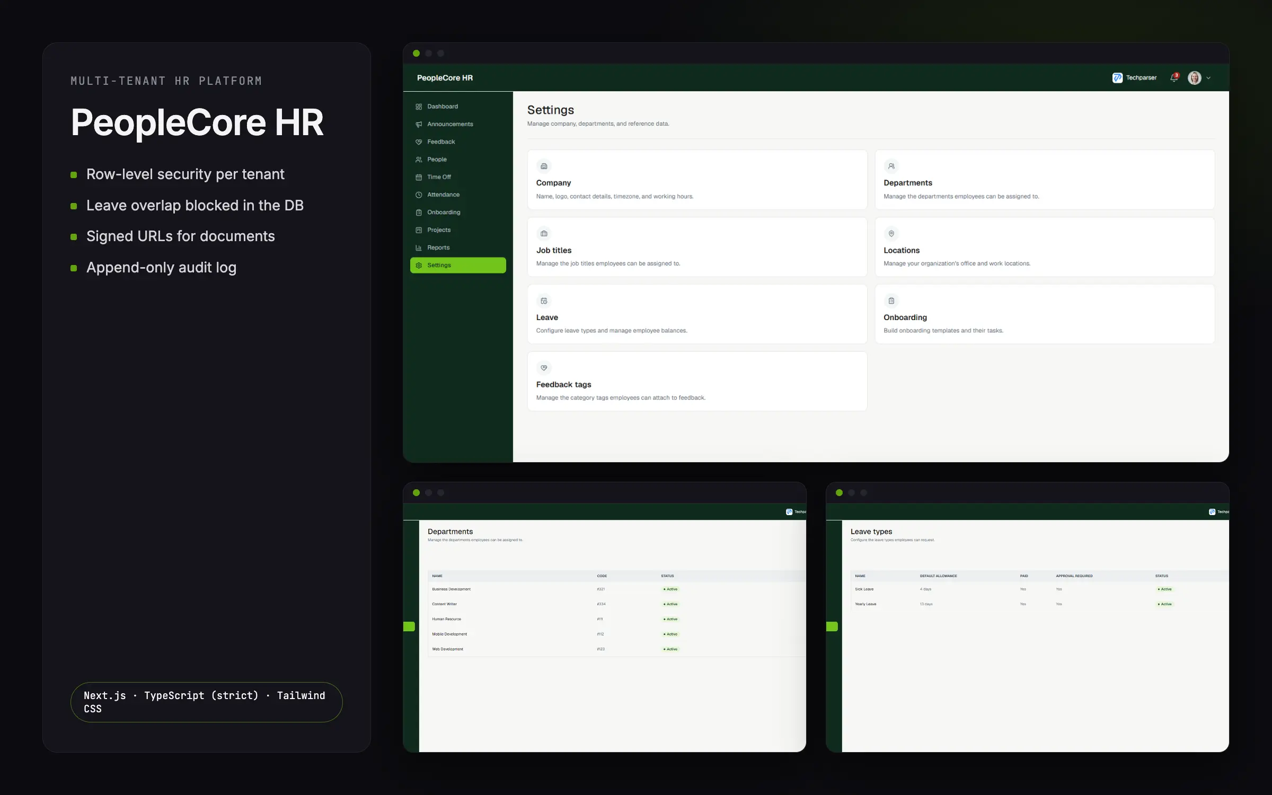
Task: Click the Departments card people icon
Action: tap(891, 166)
